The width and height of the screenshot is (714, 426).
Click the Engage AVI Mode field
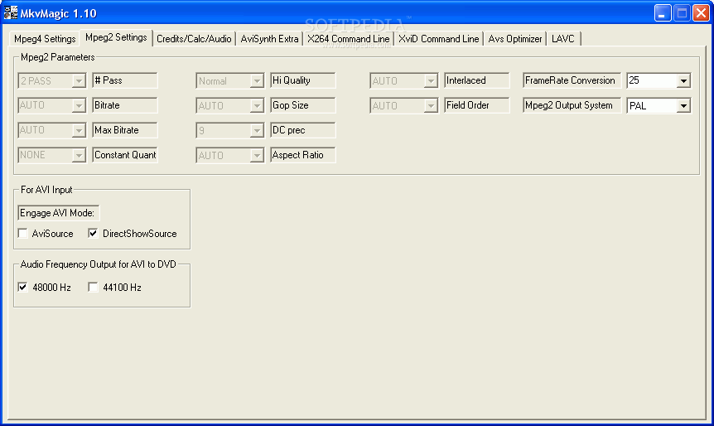pyautogui.click(x=58, y=213)
